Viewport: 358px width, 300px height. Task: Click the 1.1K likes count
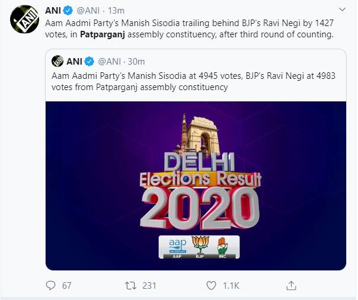[x=230, y=286]
